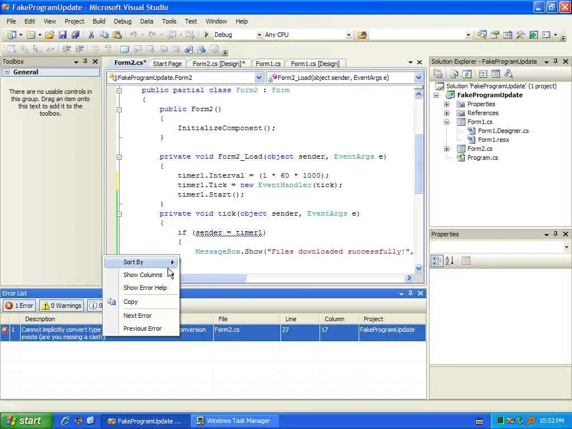This screenshot has height=429, width=572.
Task: Open Toolbox via hammer and wrench icon
Action: (521, 35)
